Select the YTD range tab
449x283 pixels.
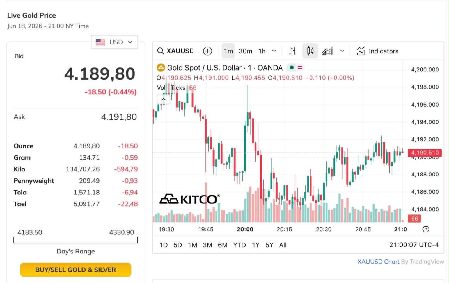tap(239, 245)
